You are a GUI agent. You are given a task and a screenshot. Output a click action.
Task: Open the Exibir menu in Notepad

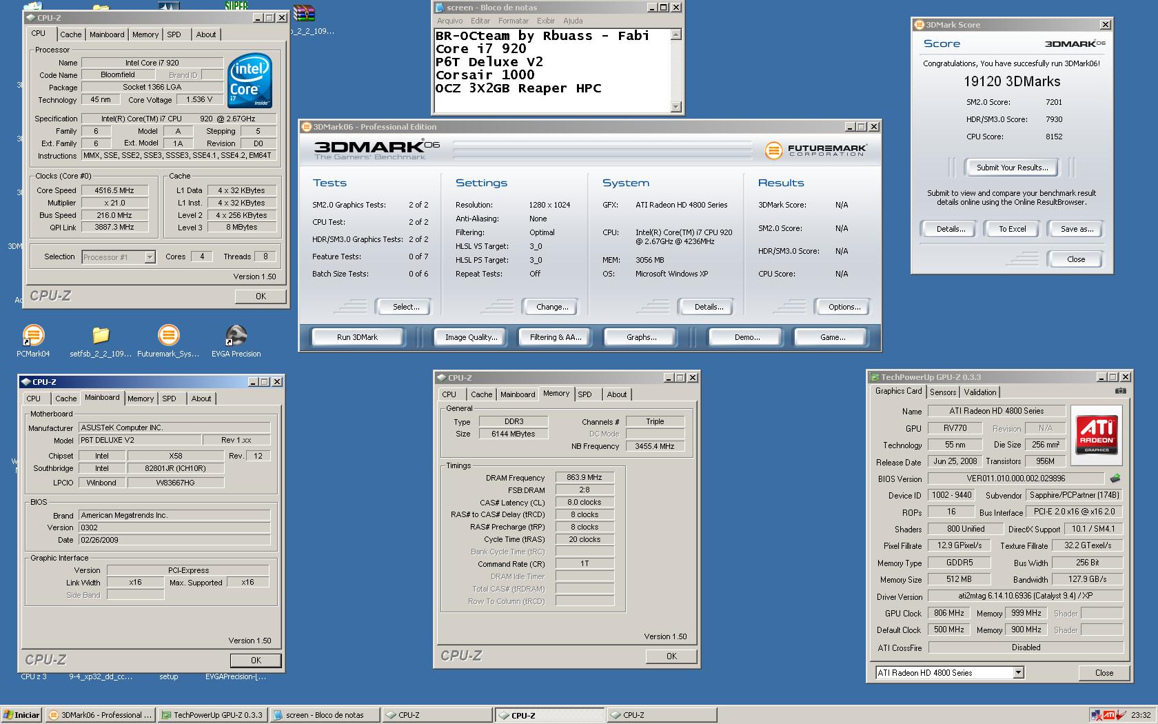[x=546, y=21]
